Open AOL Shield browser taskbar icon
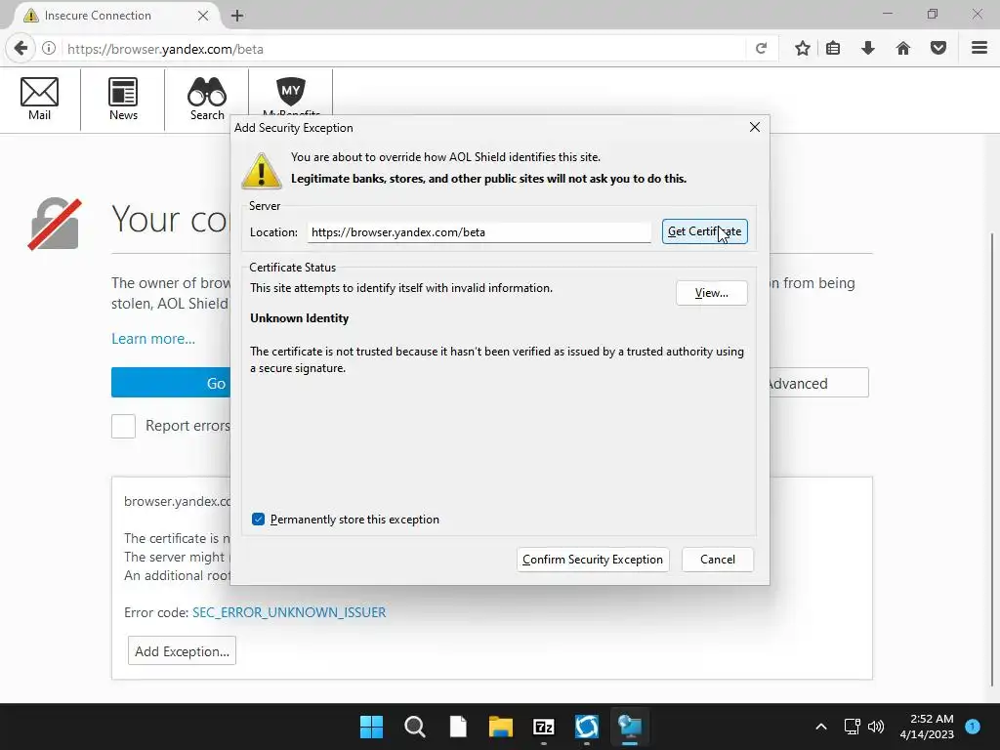Viewport: 1000px width, 750px height. pos(587,727)
